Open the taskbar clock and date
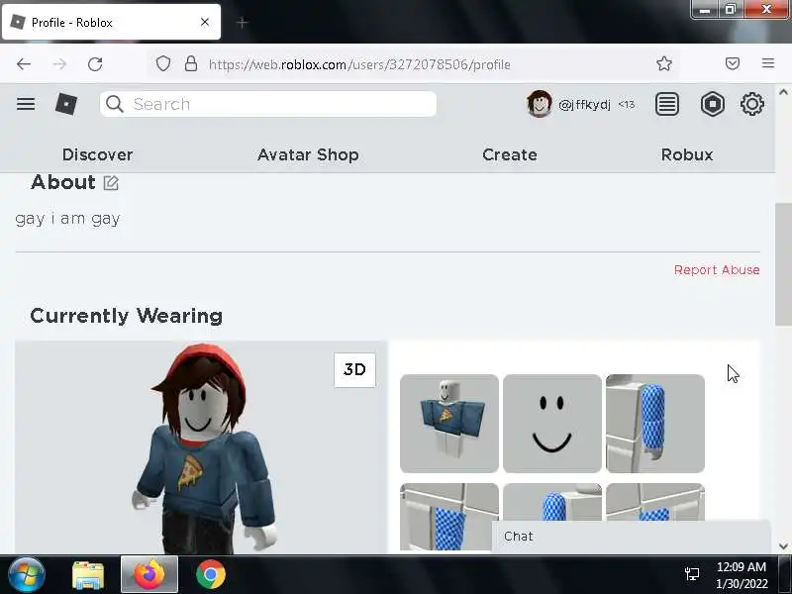792x594 pixels. (x=742, y=575)
